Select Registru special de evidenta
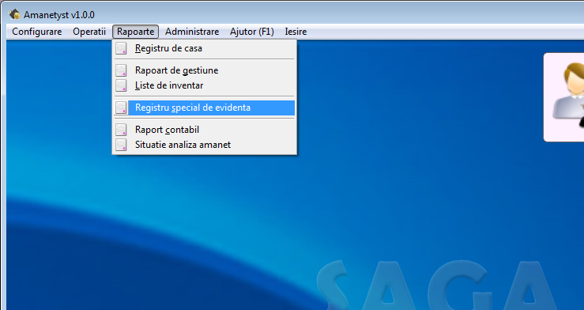584x310 pixels. pos(205,108)
